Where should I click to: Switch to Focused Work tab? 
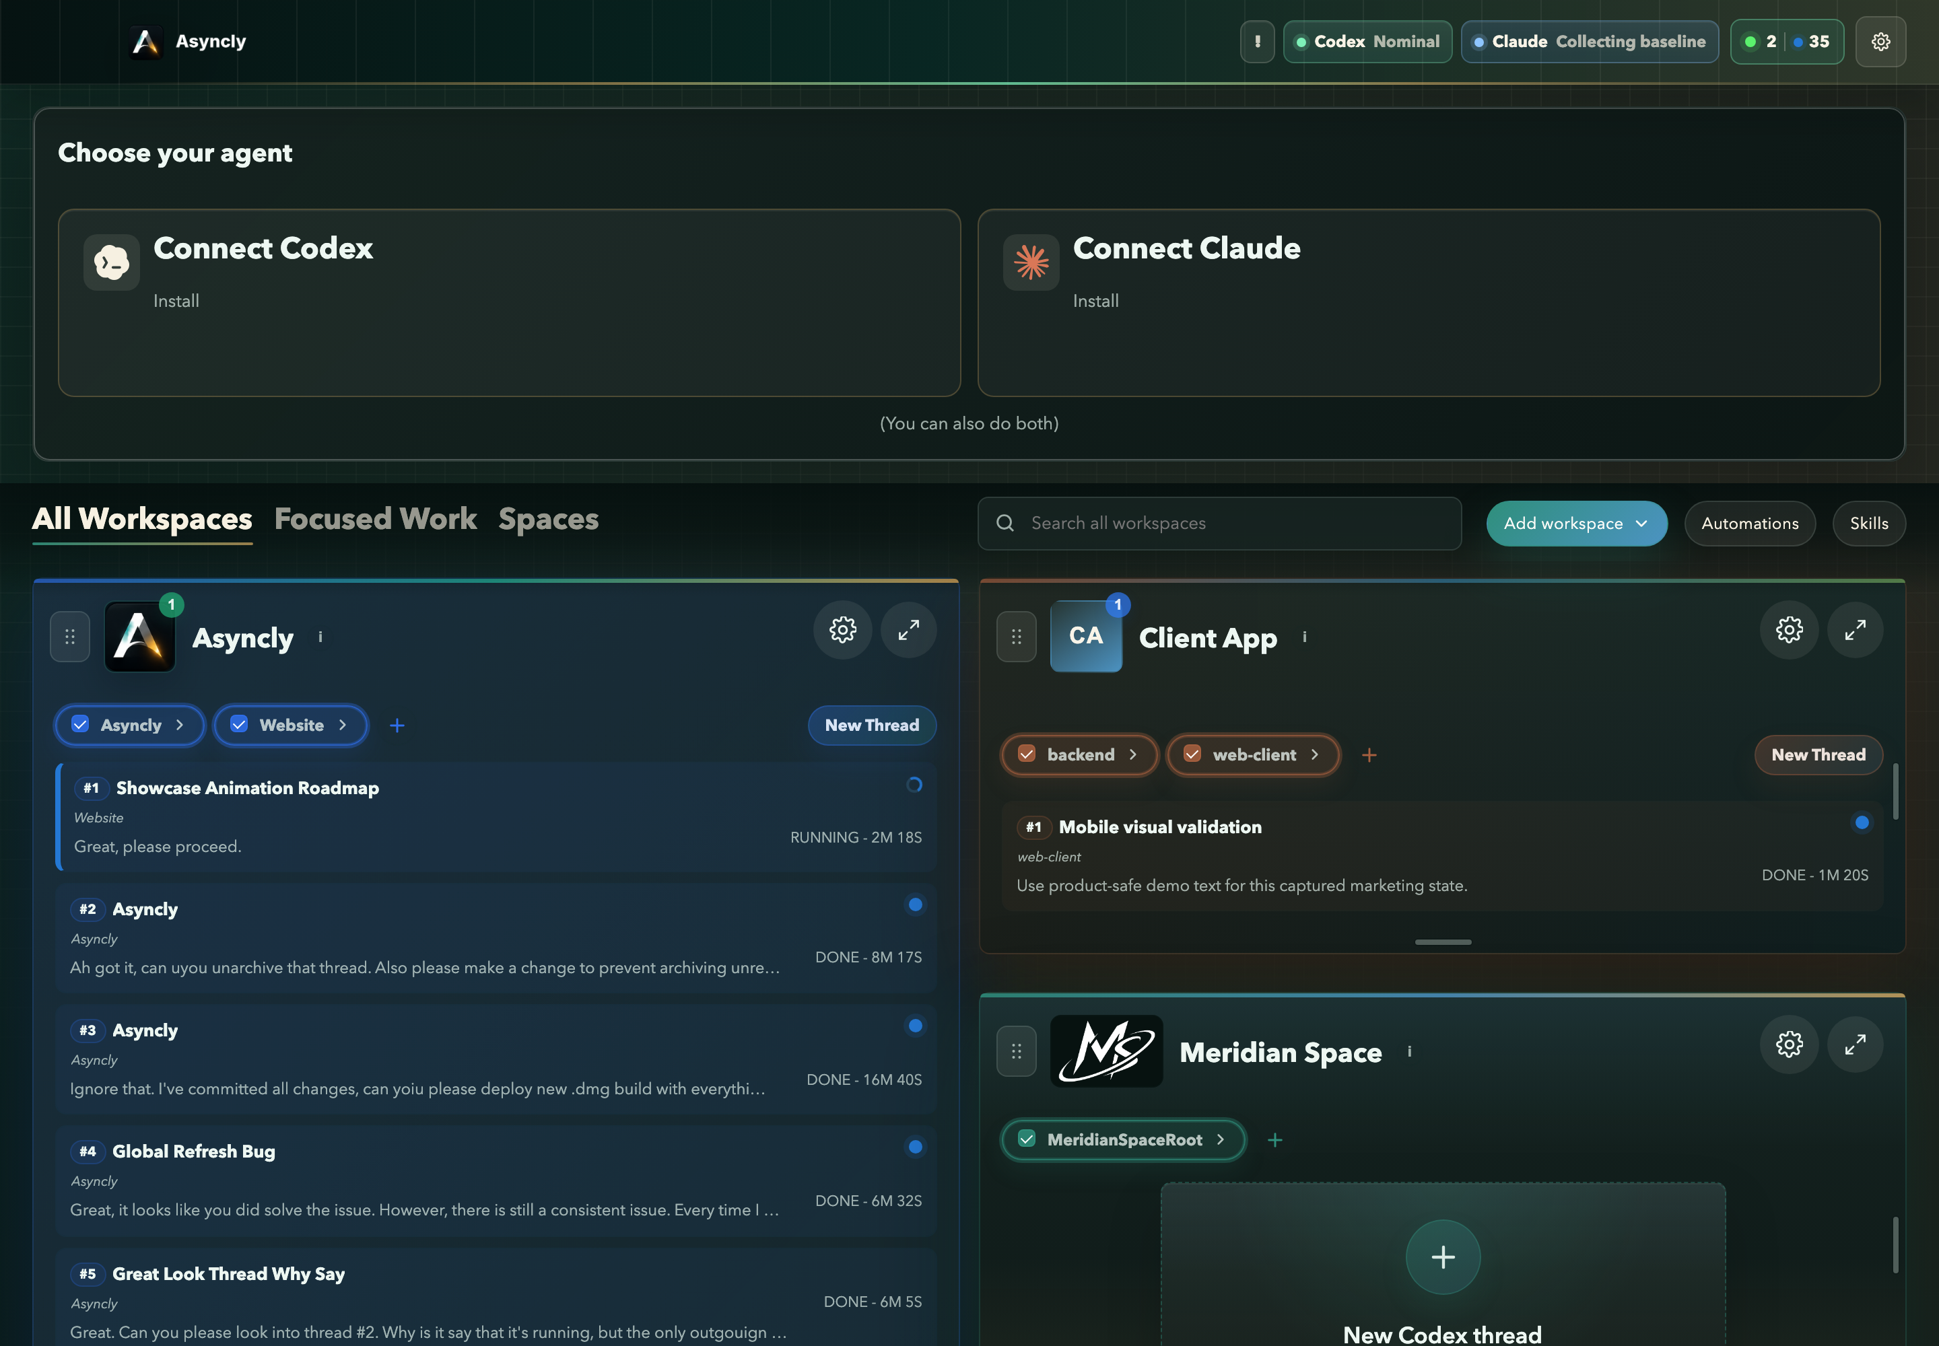tap(376, 520)
